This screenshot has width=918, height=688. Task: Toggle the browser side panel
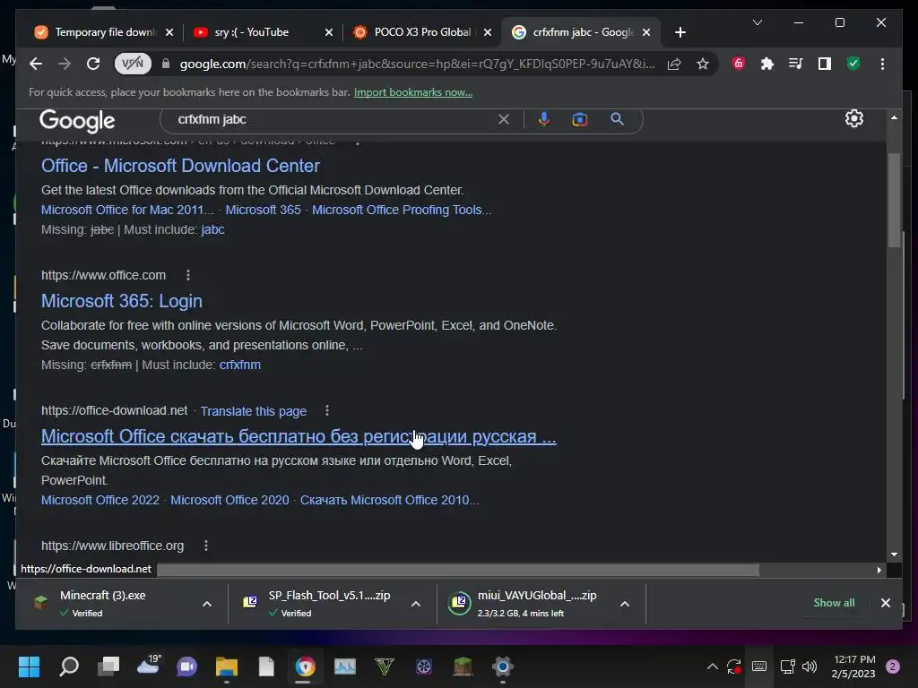(x=825, y=64)
